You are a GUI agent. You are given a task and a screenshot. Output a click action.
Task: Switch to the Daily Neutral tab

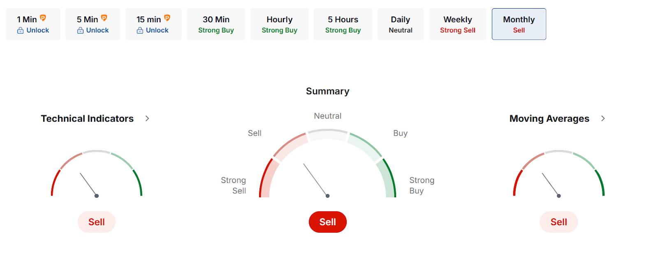click(400, 24)
